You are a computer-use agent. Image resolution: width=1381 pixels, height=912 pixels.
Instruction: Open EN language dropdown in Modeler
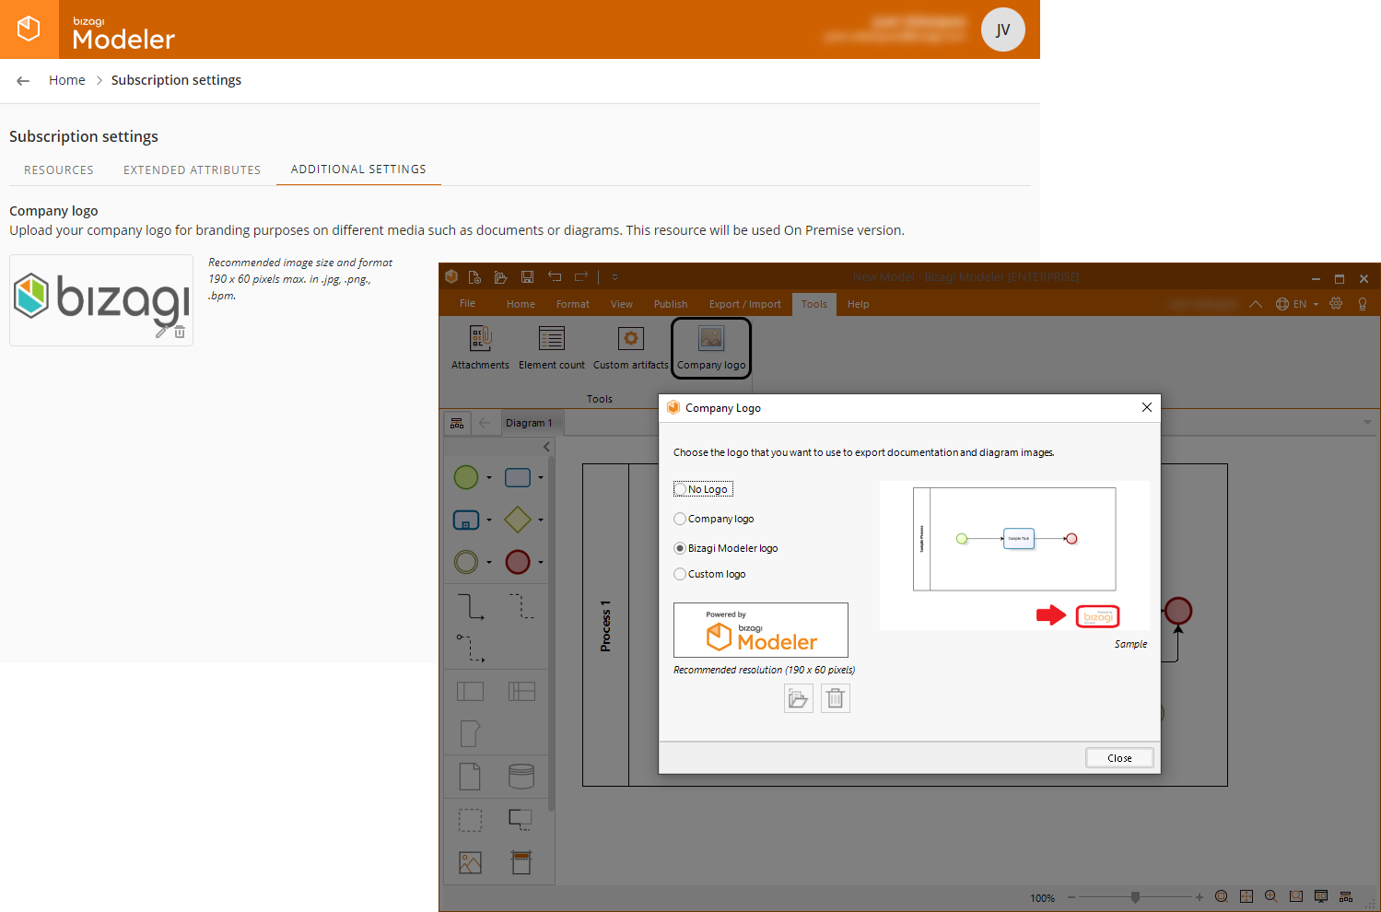(x=1297, y=304)
